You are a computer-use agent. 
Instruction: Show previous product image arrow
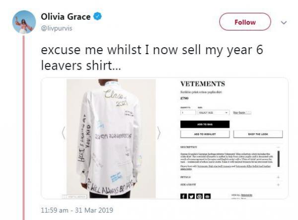[64, 133]
